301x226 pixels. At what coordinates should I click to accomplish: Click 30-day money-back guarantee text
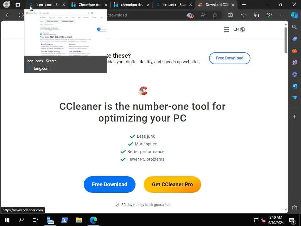146,205
